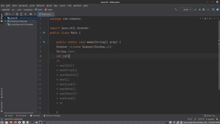Image resolution: width=220 pixels, height=124 pixels.
Task: Click the red error count indicator
Action: coord(201,18)
